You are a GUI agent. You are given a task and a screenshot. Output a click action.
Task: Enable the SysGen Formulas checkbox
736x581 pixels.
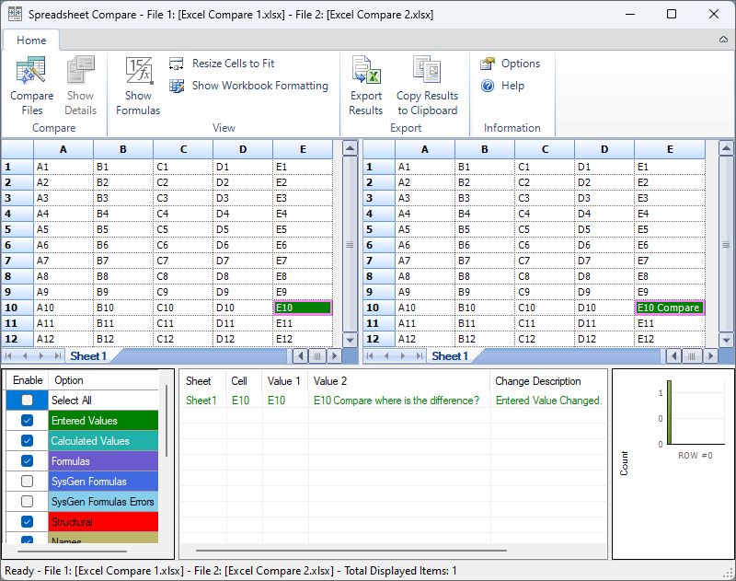(28, 481)
